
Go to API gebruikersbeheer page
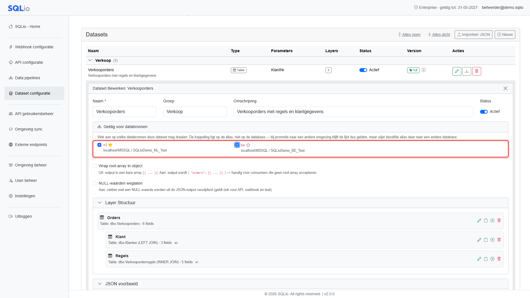pos(34,114)
